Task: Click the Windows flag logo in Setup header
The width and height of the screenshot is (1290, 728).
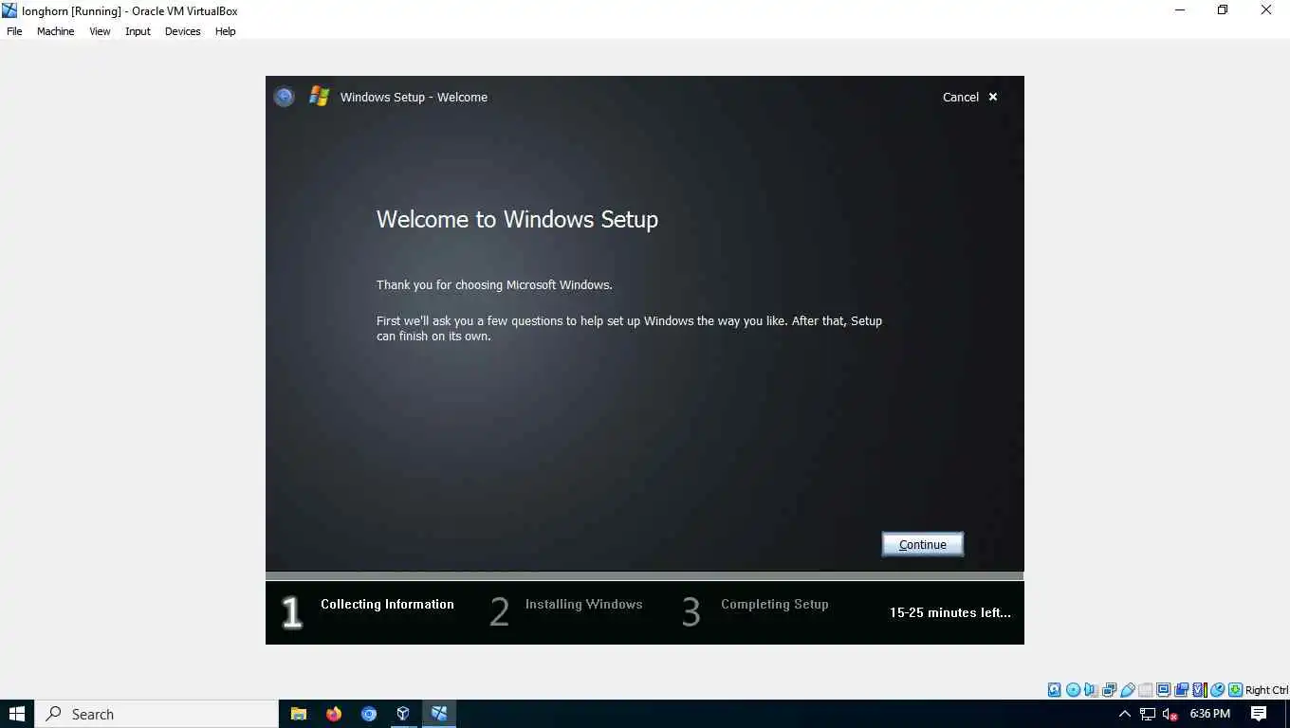Action: [x=319, y=97]
